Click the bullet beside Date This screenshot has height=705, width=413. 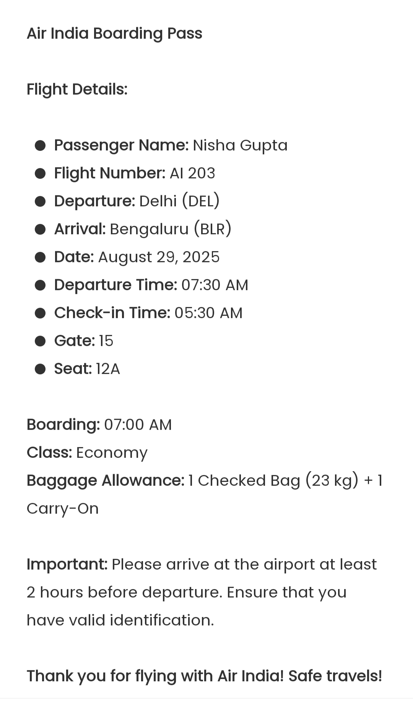[x=40, y=258]
